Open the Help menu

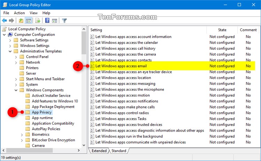[46, 13]
